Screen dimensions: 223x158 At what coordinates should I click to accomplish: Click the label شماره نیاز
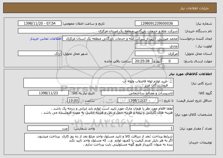(204, 23)
